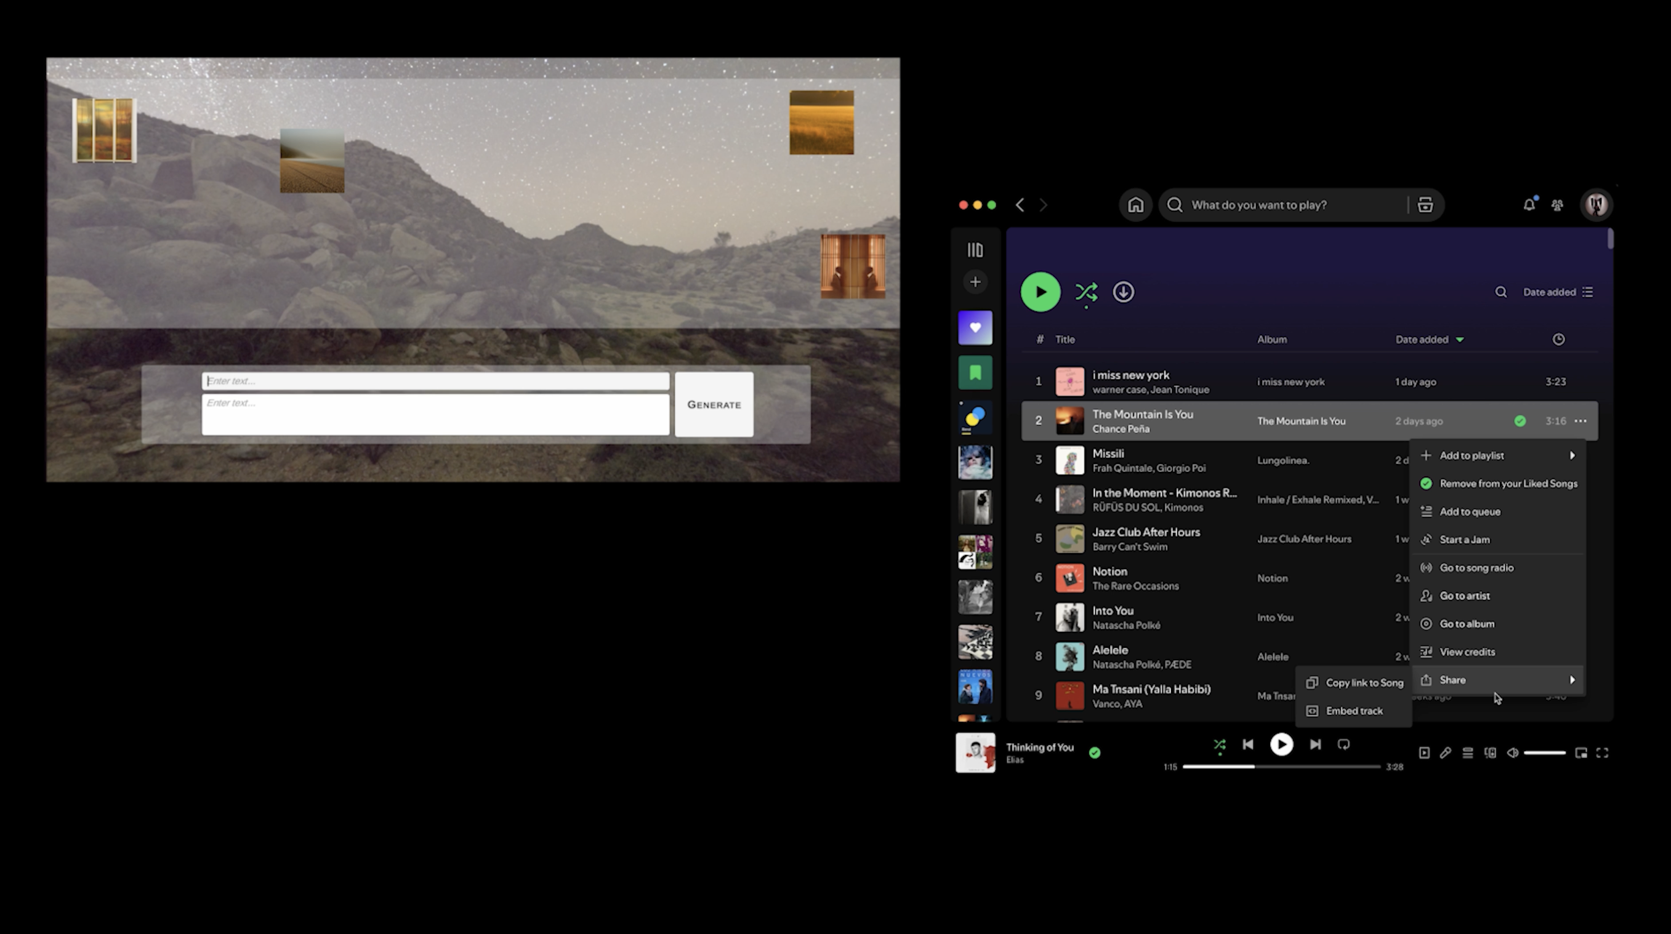1671x934 pixels.
Task: Mute using the volume speaker icon
Action: [1512, 752]
